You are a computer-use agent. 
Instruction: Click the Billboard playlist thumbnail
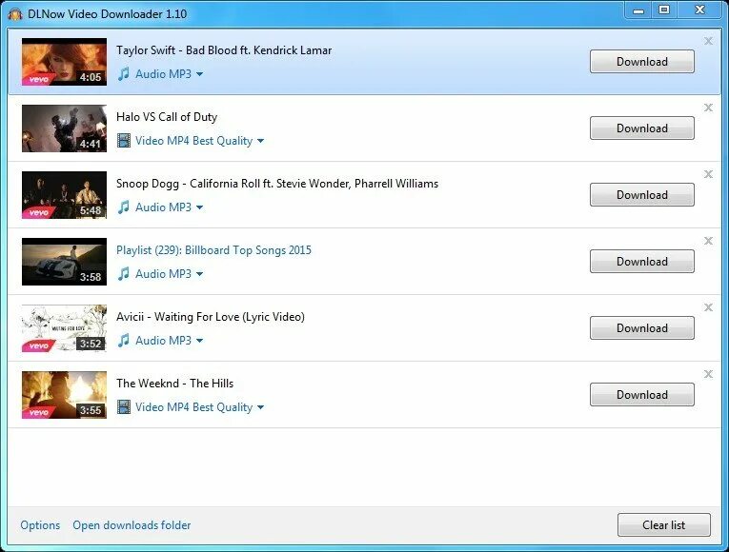click(x=64, y=262)
